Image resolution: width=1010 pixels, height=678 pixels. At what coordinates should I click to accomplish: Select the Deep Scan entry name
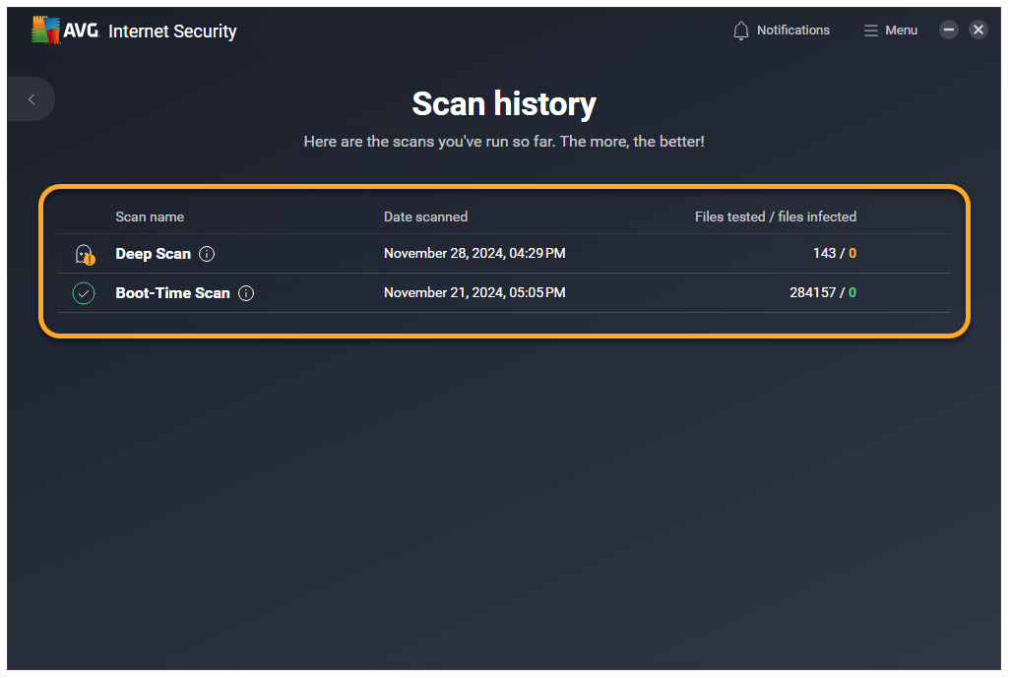(153, 254)
